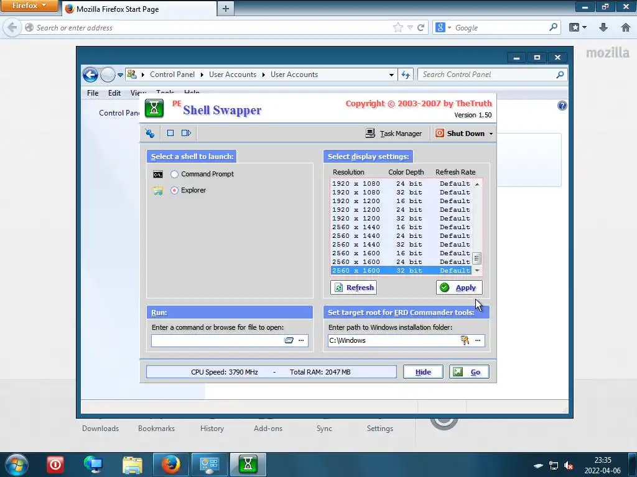Open the Firefox application menu button
Screen dimensions: 637x477
coord(29,6)
